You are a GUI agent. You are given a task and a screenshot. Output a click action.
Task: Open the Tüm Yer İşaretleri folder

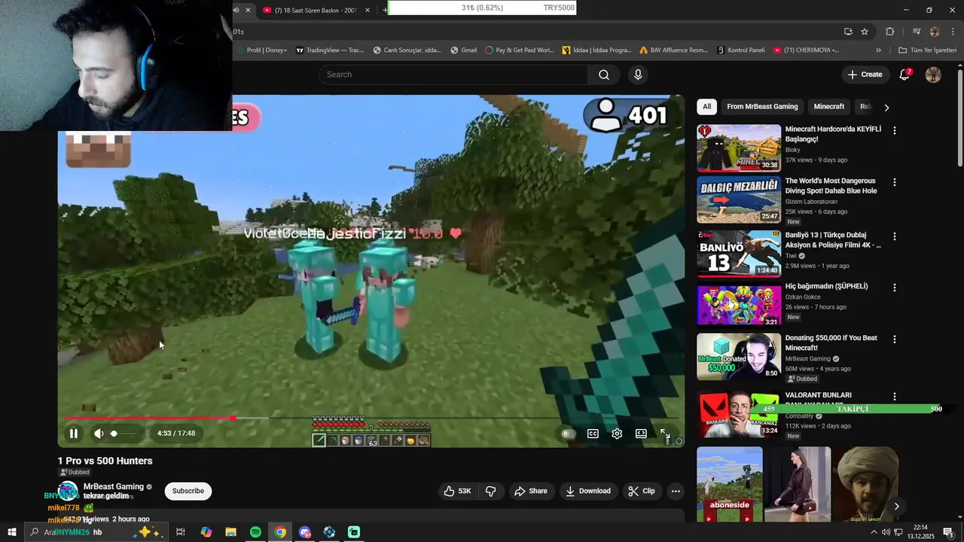[927, 50]
